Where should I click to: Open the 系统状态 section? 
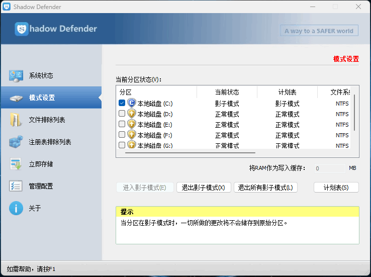[x=51, y=76]
